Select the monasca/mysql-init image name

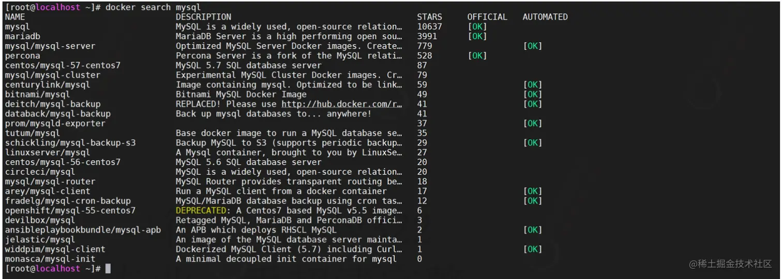coord(50,259)
